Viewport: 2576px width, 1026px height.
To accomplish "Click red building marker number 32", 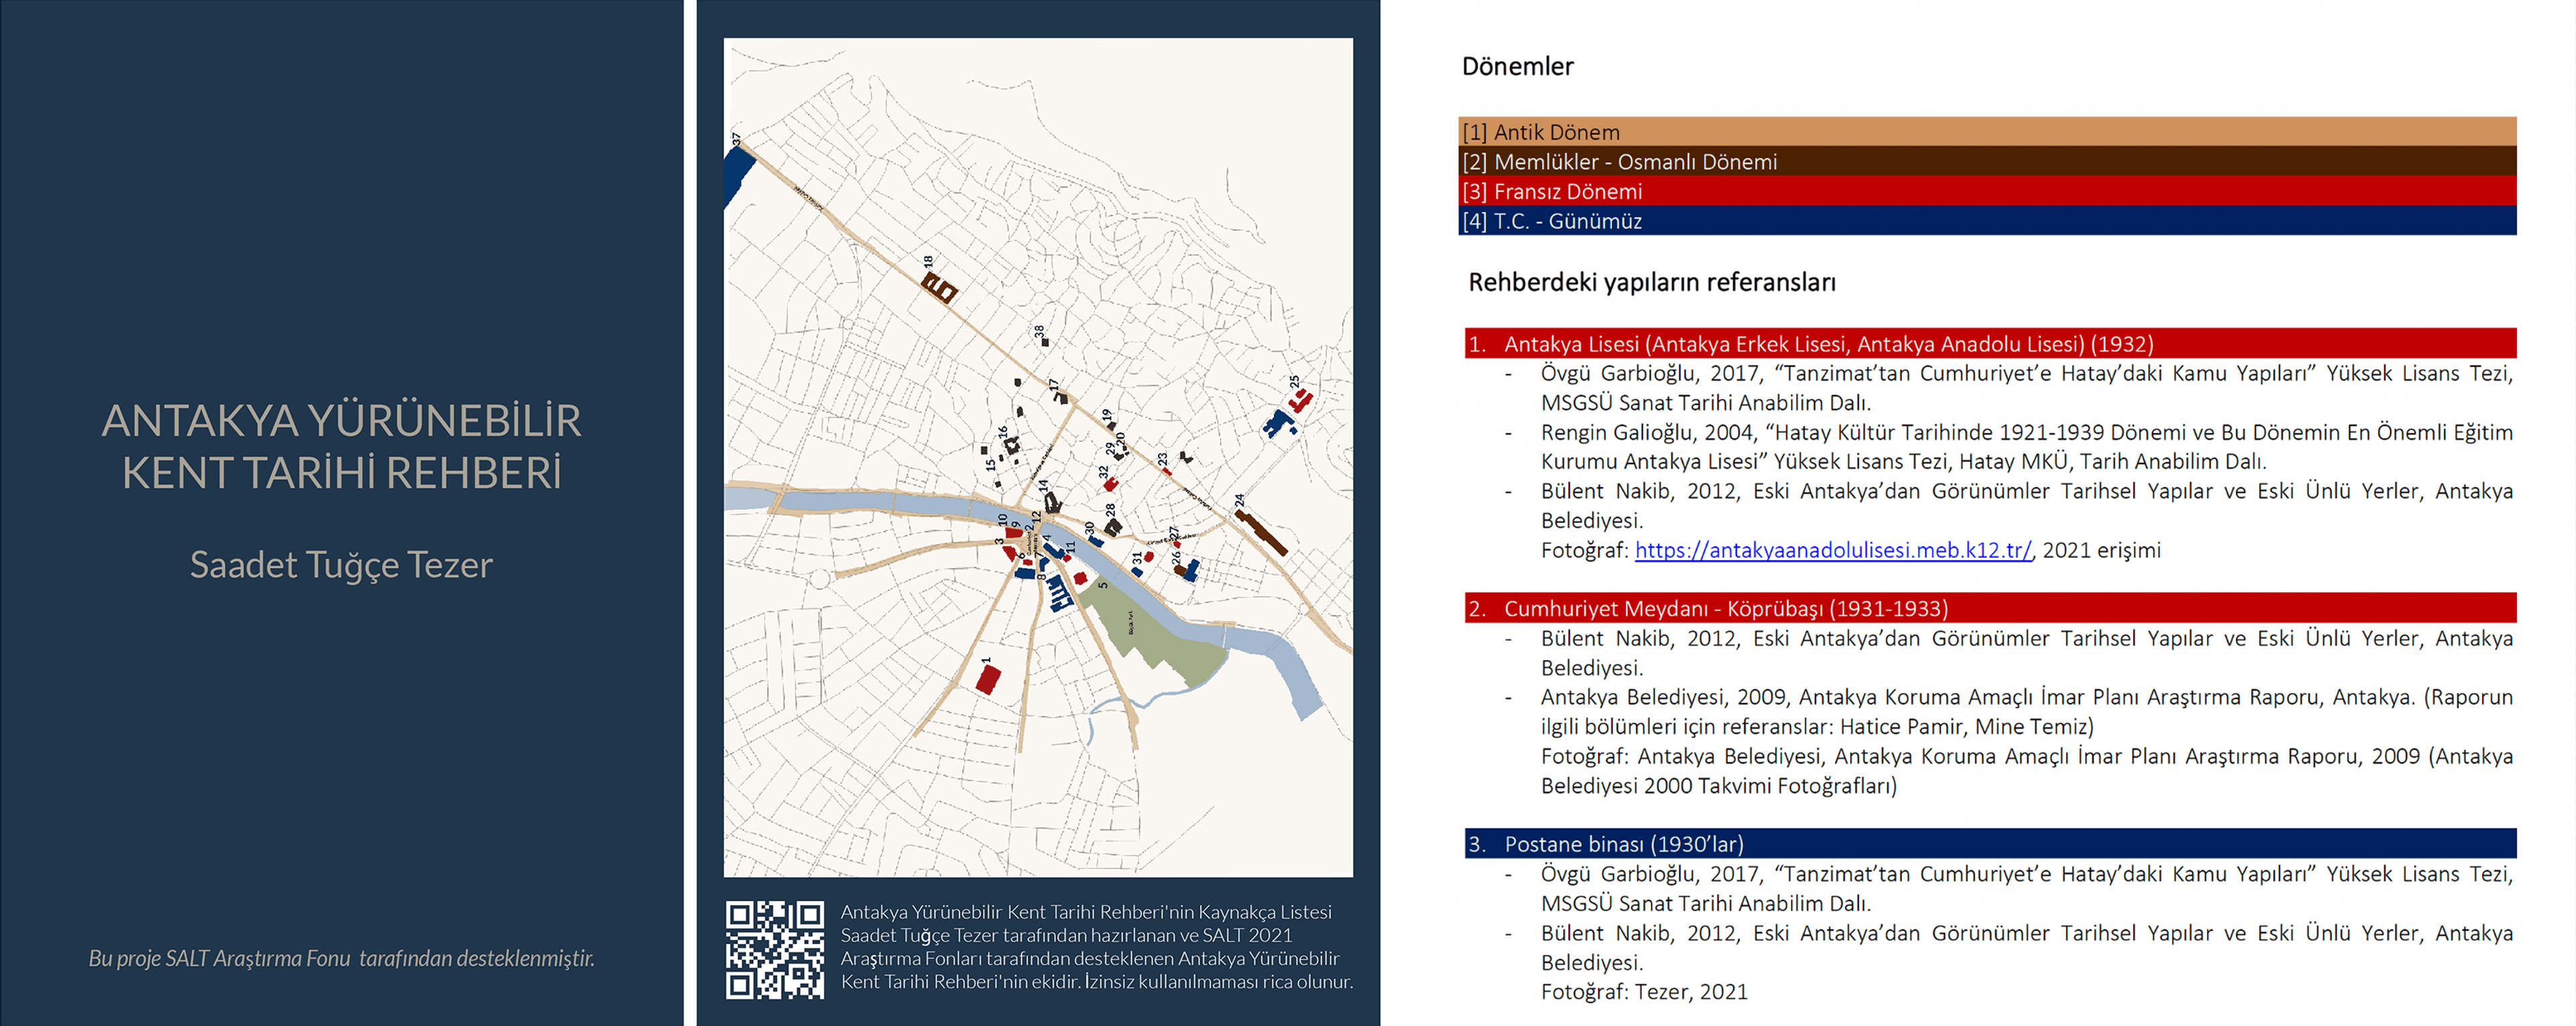I will [x=1110, y=485].
